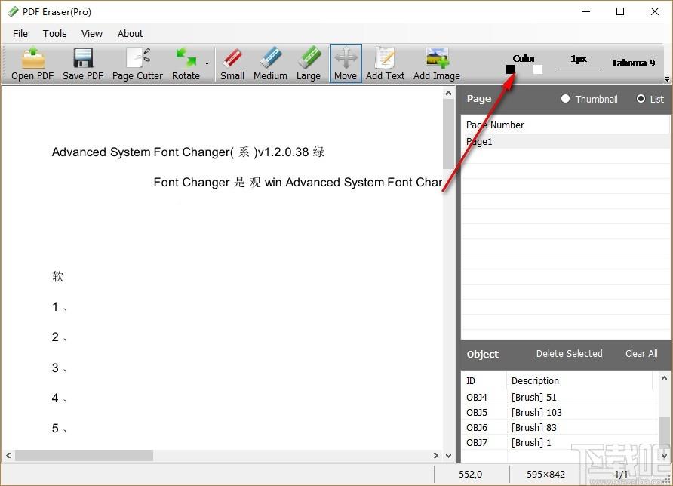This screenshot has width=673, height=486.
Task: Click the document vertical scroll up arrow
Action: pyautogui.click(x=448, y=93)
